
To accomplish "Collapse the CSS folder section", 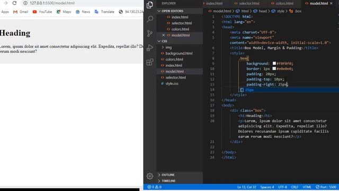I will tap(180, 41).
